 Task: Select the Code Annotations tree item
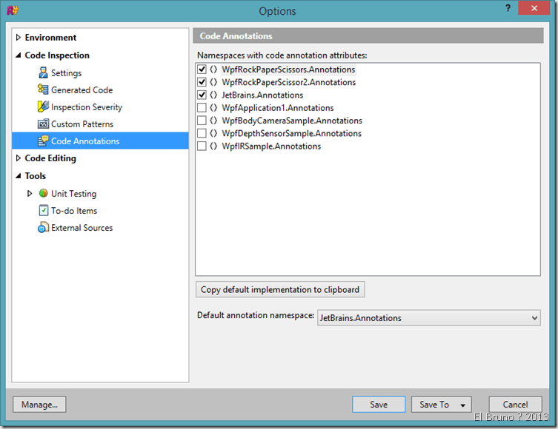pos(84,141)
